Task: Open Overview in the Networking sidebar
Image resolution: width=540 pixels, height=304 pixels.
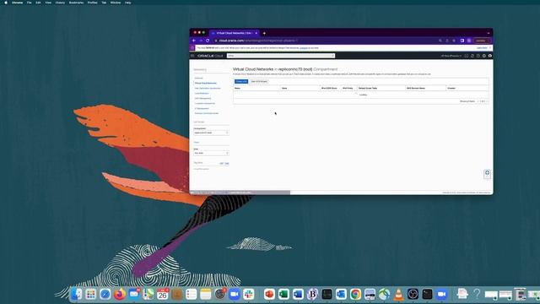Action: pos(199,79)
